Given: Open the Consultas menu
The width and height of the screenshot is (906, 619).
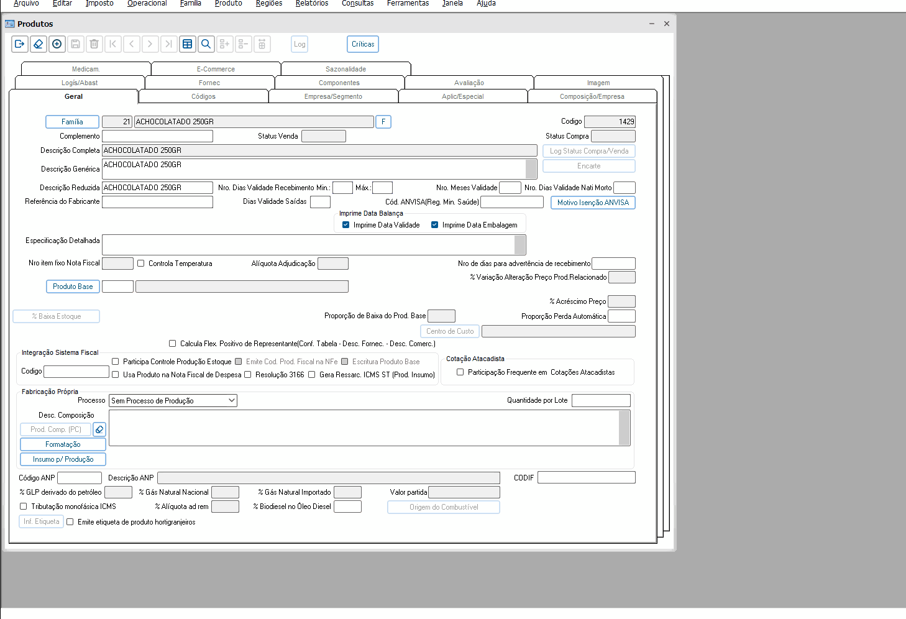Looking at the screenshot, I should pyautogui.click(x=358, y=4).
